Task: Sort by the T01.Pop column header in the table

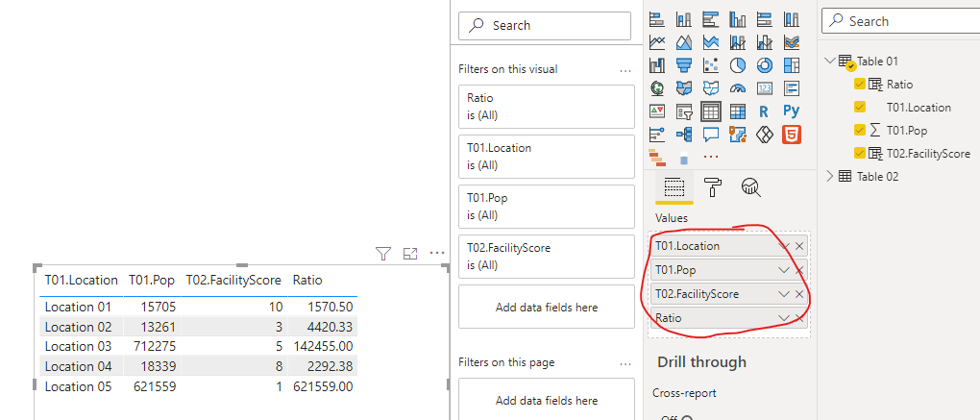Action: tap(151, 280)
